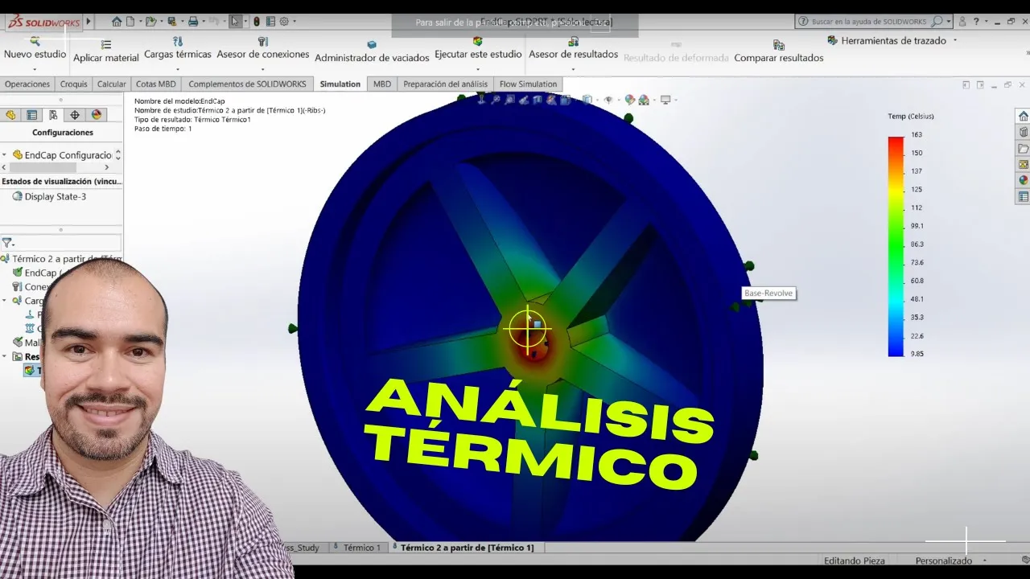Screen dimensions: 1030x579
Task: Click the Print icon in top toolbar
Action: pyautogui.click(x=193, y=22)
